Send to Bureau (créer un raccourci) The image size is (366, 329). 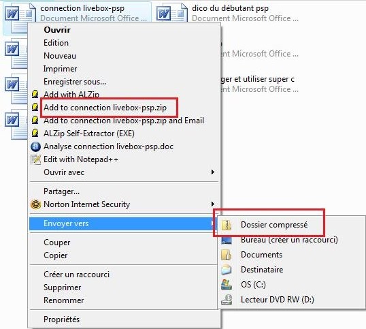click(289, 240)
